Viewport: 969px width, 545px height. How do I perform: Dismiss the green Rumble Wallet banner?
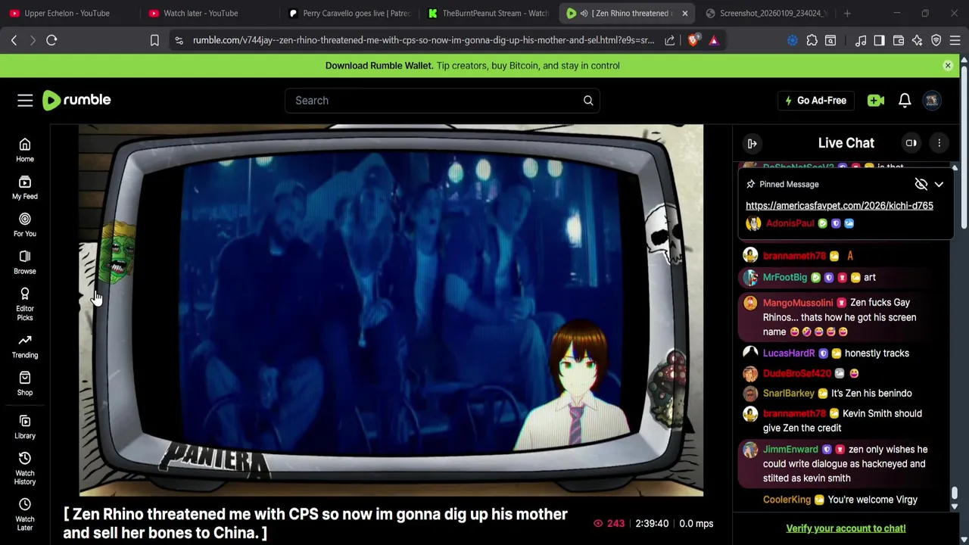coord(948,66)
